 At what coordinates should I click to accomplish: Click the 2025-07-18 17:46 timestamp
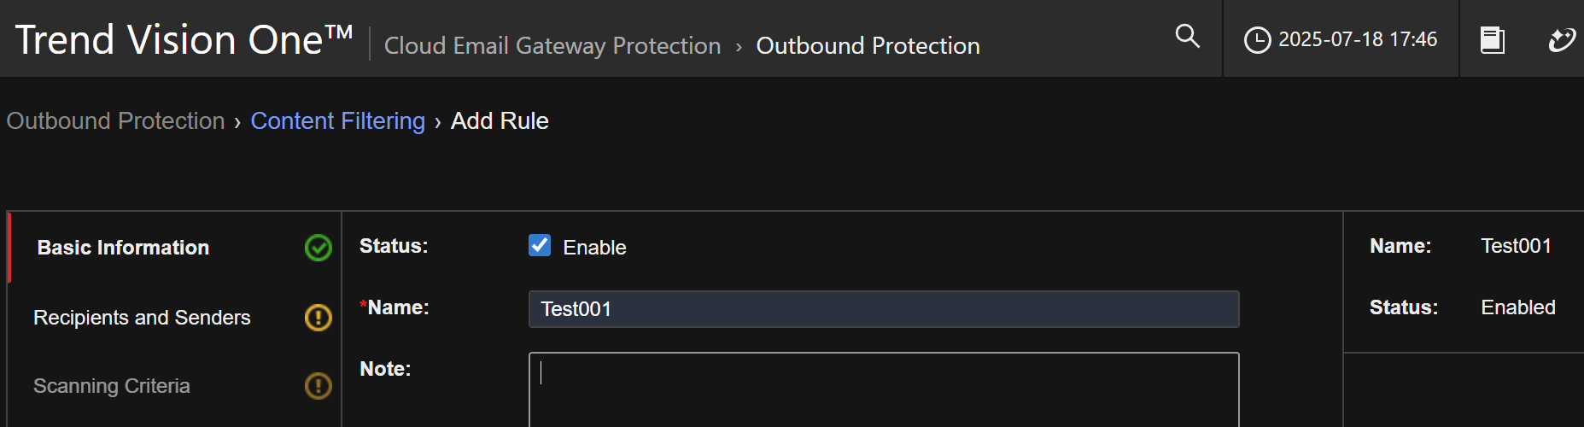pyautogui.click(x=1357, y=39)
